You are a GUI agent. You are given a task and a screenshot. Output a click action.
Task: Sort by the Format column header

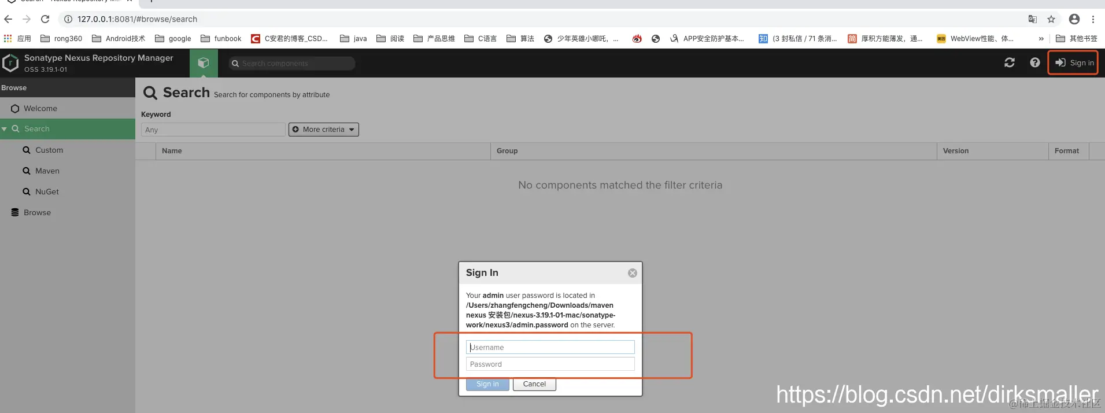[1069, 151]
